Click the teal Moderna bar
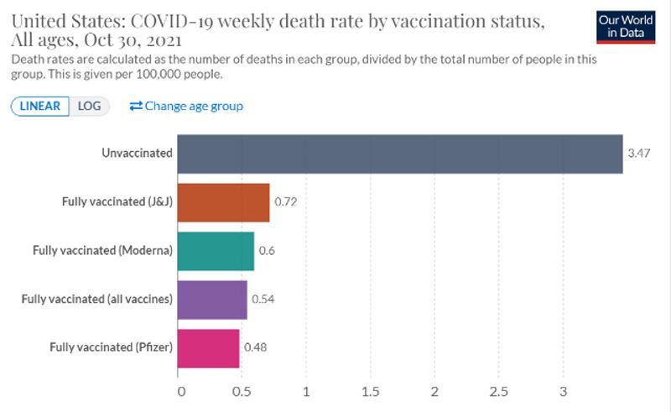Viewport: 671px width, 412px height. [216, 251]
